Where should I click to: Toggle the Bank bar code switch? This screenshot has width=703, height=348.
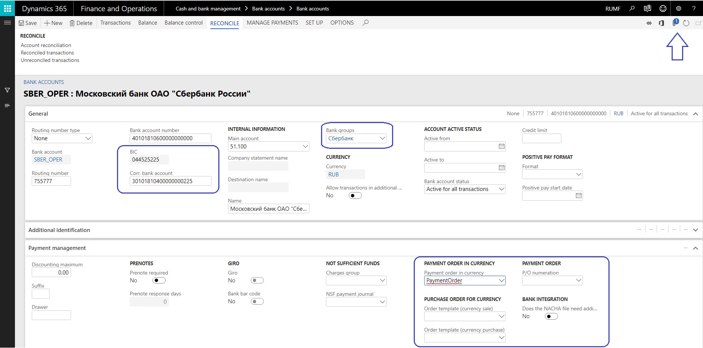click(x=257, y=301)
